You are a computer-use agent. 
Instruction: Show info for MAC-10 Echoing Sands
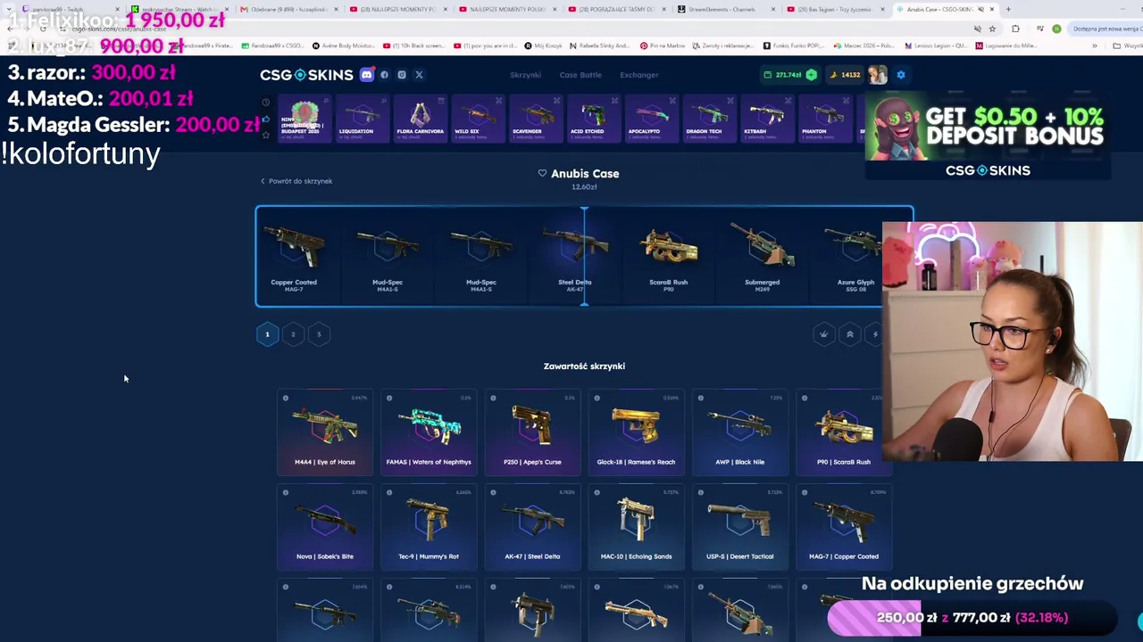[x=597, y=492]
